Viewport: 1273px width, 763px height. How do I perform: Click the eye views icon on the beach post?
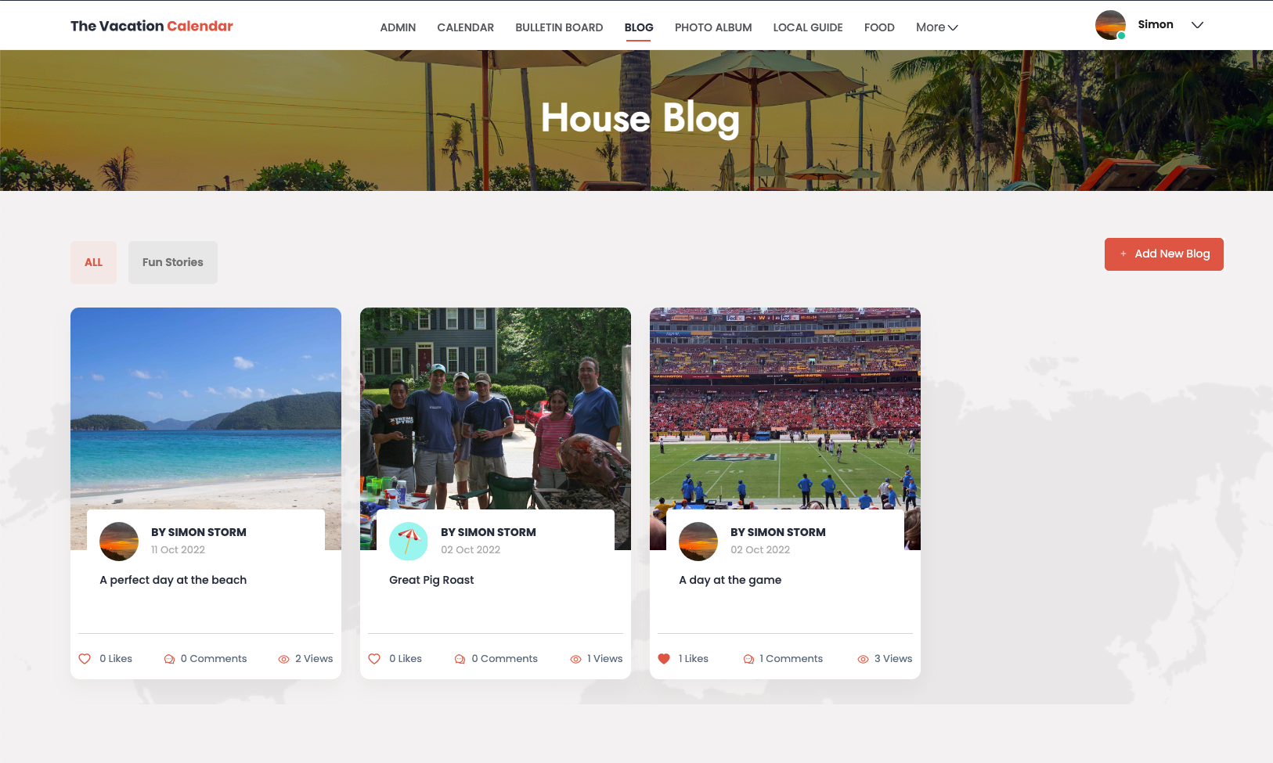tap(283, 659)
